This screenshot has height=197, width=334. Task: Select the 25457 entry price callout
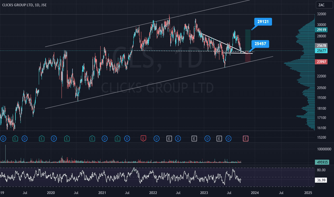pyautogui.click(x=260, y=44)
